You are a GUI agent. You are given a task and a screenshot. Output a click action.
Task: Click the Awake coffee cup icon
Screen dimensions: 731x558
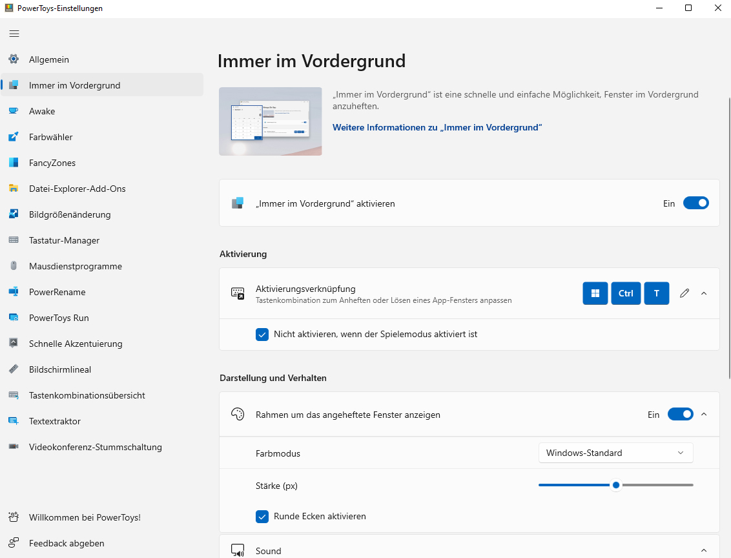pos(14,111)
